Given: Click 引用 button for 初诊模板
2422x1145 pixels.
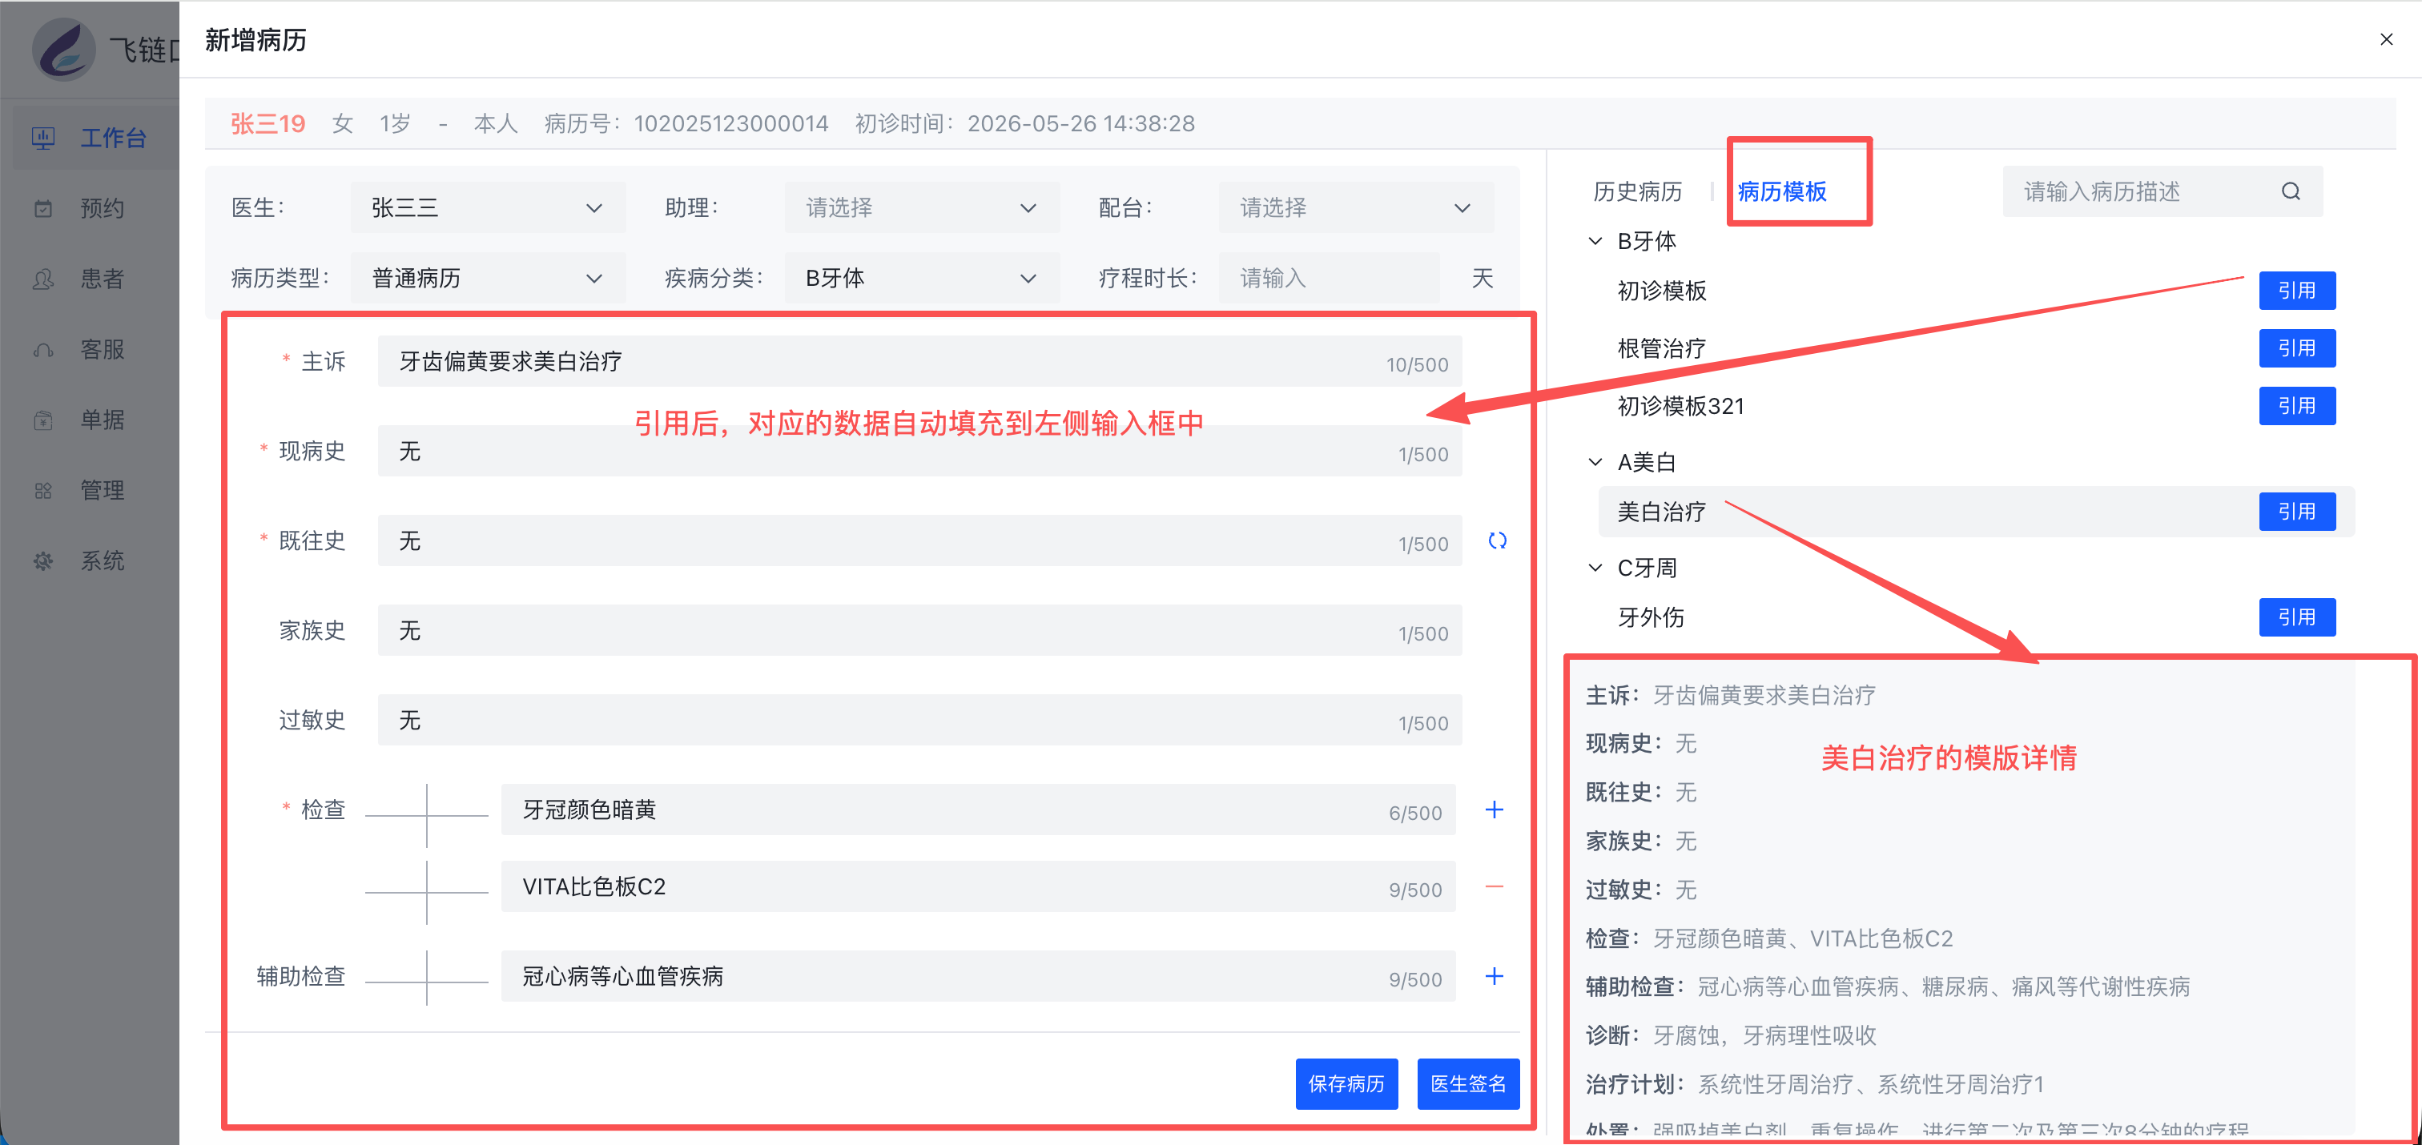Looking at the screenshot, I should point(2296,291).
